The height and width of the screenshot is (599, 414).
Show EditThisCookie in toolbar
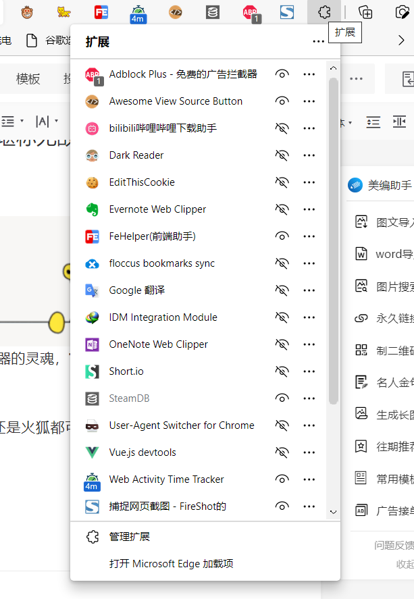[x=282, y=182]
